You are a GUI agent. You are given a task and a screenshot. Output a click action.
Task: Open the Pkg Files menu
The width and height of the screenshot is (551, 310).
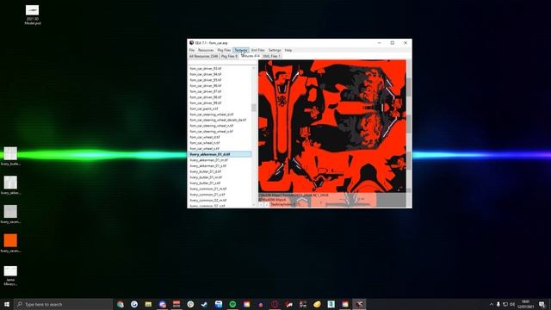click(224, 50)
